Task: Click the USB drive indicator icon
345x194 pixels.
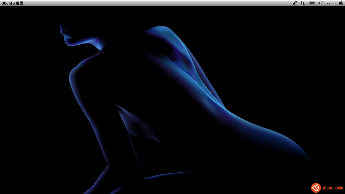Action: point(295,3)
